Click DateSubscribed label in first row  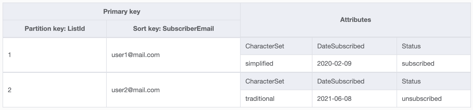[341, 46]
